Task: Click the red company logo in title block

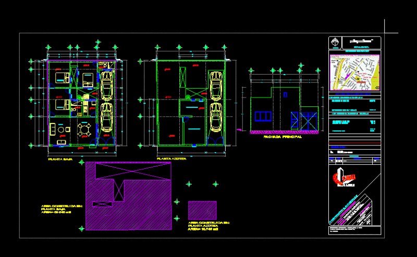Action: (x=344, y=177)
